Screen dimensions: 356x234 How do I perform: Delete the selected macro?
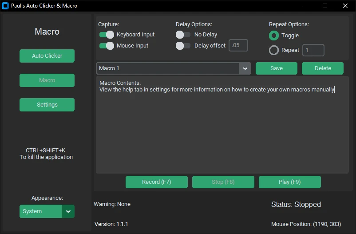323,68
